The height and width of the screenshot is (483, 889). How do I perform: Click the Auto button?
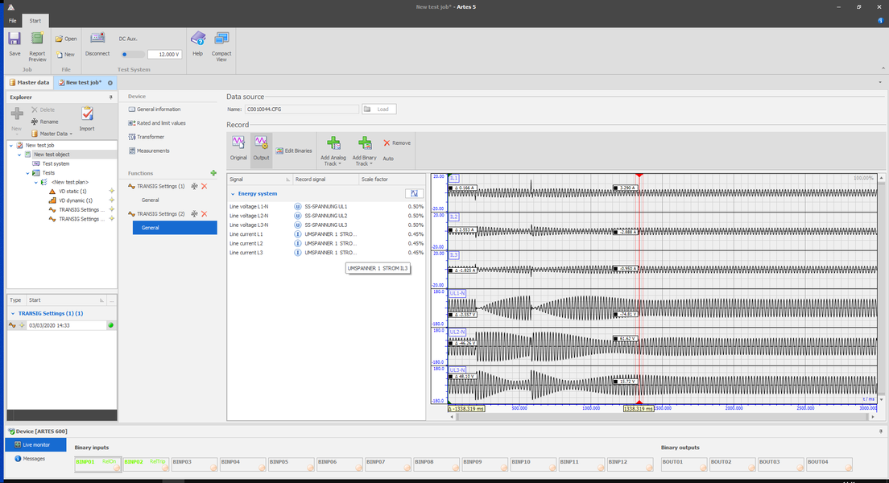(x=388, y=159)
